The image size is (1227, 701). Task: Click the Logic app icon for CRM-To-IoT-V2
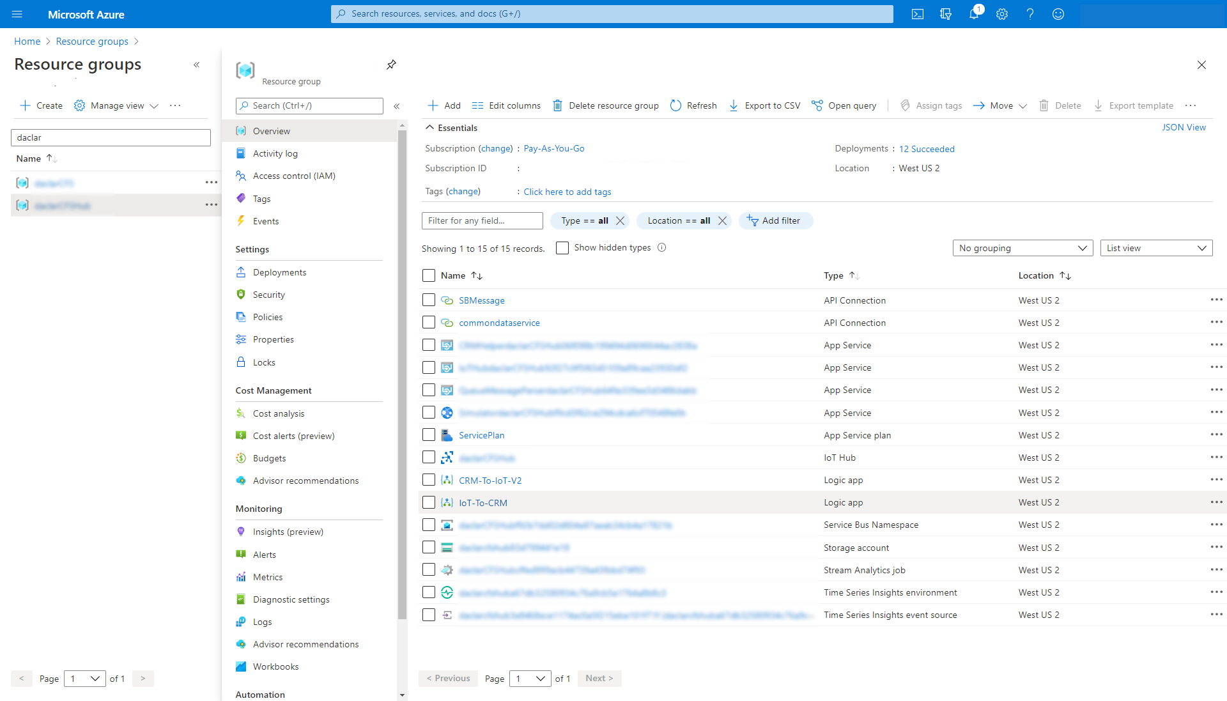[447, 479]
